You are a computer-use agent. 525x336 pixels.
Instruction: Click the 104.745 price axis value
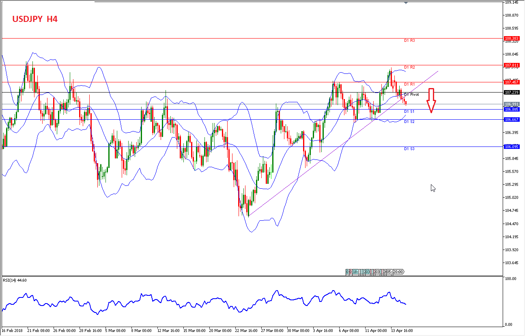pyautogui.click(x=512, y=211)
